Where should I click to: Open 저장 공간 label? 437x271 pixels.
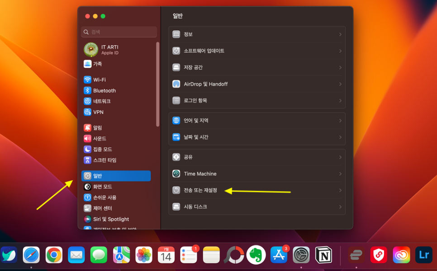pos(193,67)
